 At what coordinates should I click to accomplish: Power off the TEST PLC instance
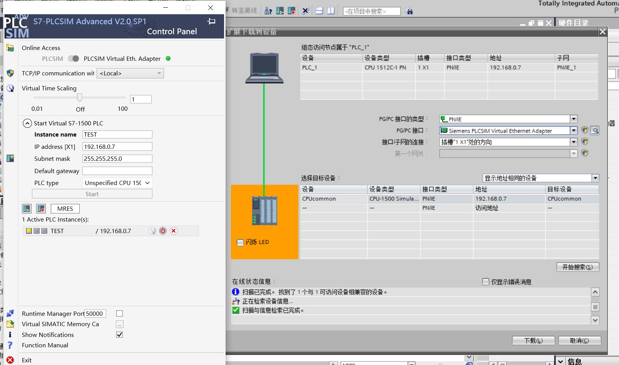[162, 231]
